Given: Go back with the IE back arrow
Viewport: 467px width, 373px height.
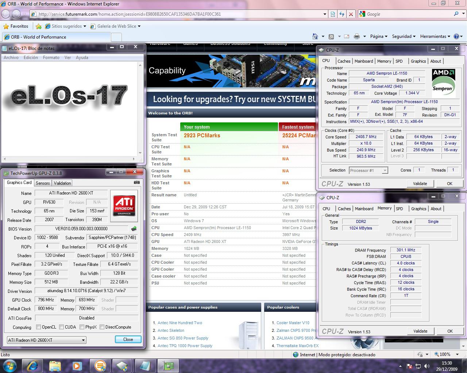Looking at the screenshot, I should 6,14.
